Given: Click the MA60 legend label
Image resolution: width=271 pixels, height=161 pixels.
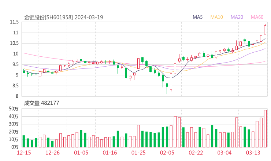Looking at the screenshot, I should click(257, 17).
